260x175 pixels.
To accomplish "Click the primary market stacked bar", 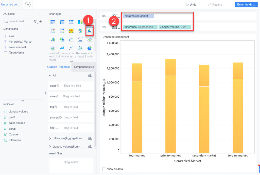I will tap(170, 106).
